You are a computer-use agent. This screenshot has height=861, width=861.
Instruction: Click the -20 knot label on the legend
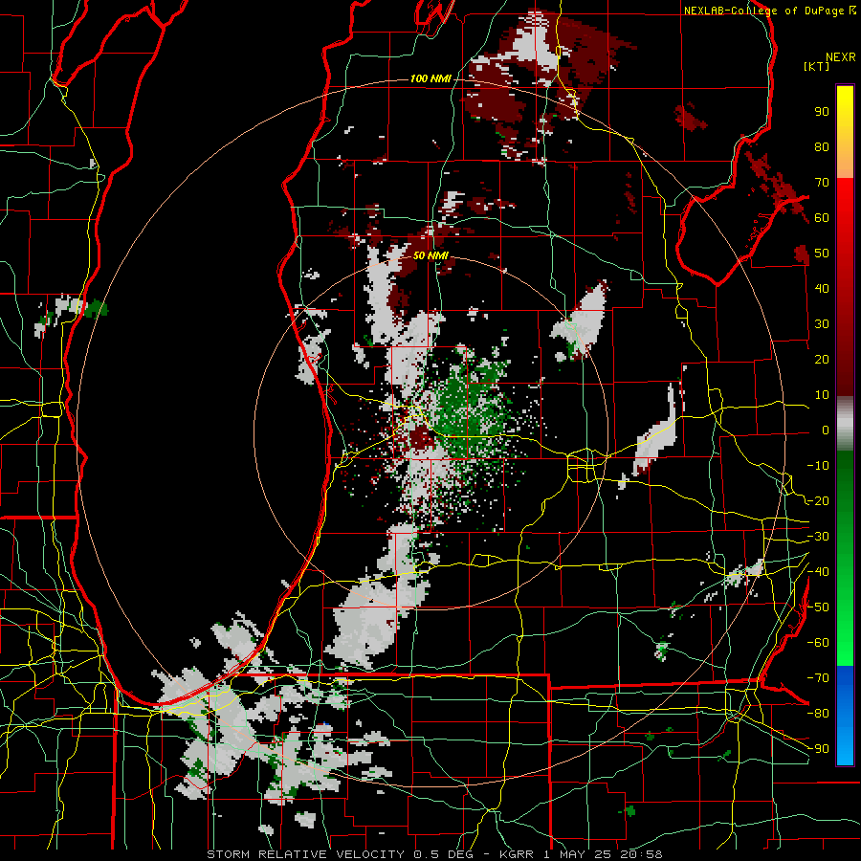pos(818,500)
